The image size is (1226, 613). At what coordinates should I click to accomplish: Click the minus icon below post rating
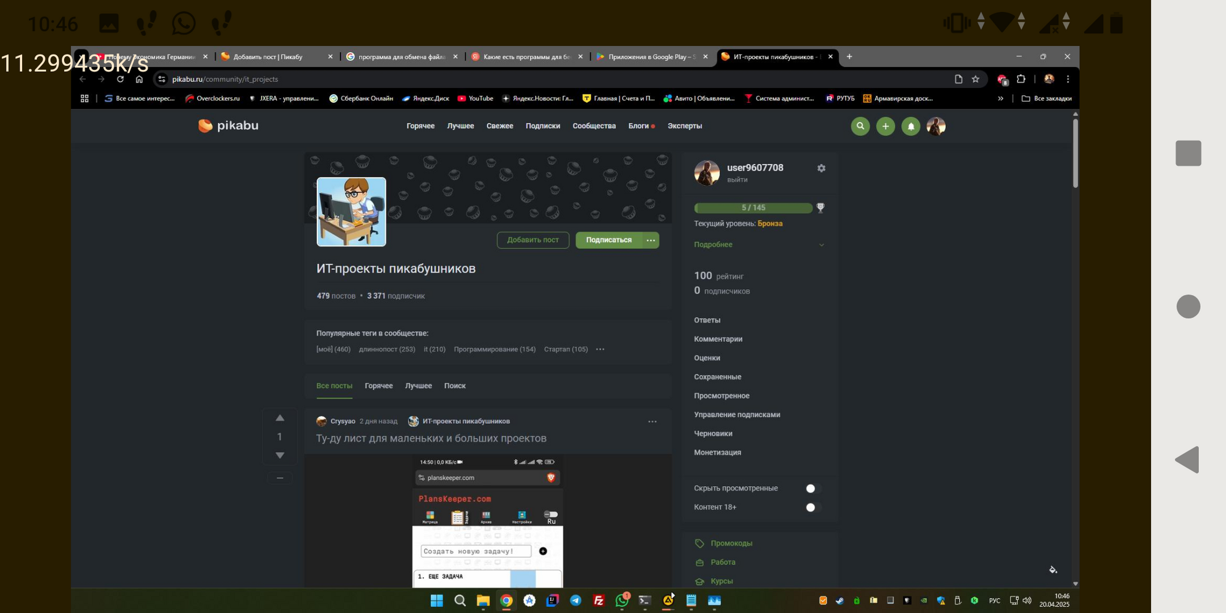pyautogui.click(x=280, y=478)
